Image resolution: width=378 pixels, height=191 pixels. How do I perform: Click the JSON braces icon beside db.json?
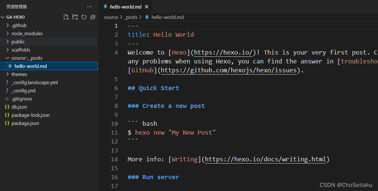(7, 107)
